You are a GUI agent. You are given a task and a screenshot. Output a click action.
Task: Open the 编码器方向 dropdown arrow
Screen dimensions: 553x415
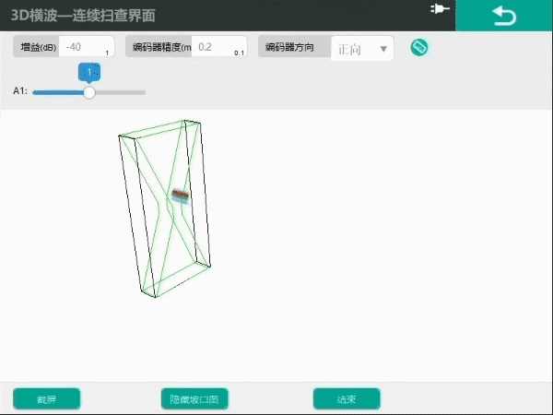coord(383,49)
